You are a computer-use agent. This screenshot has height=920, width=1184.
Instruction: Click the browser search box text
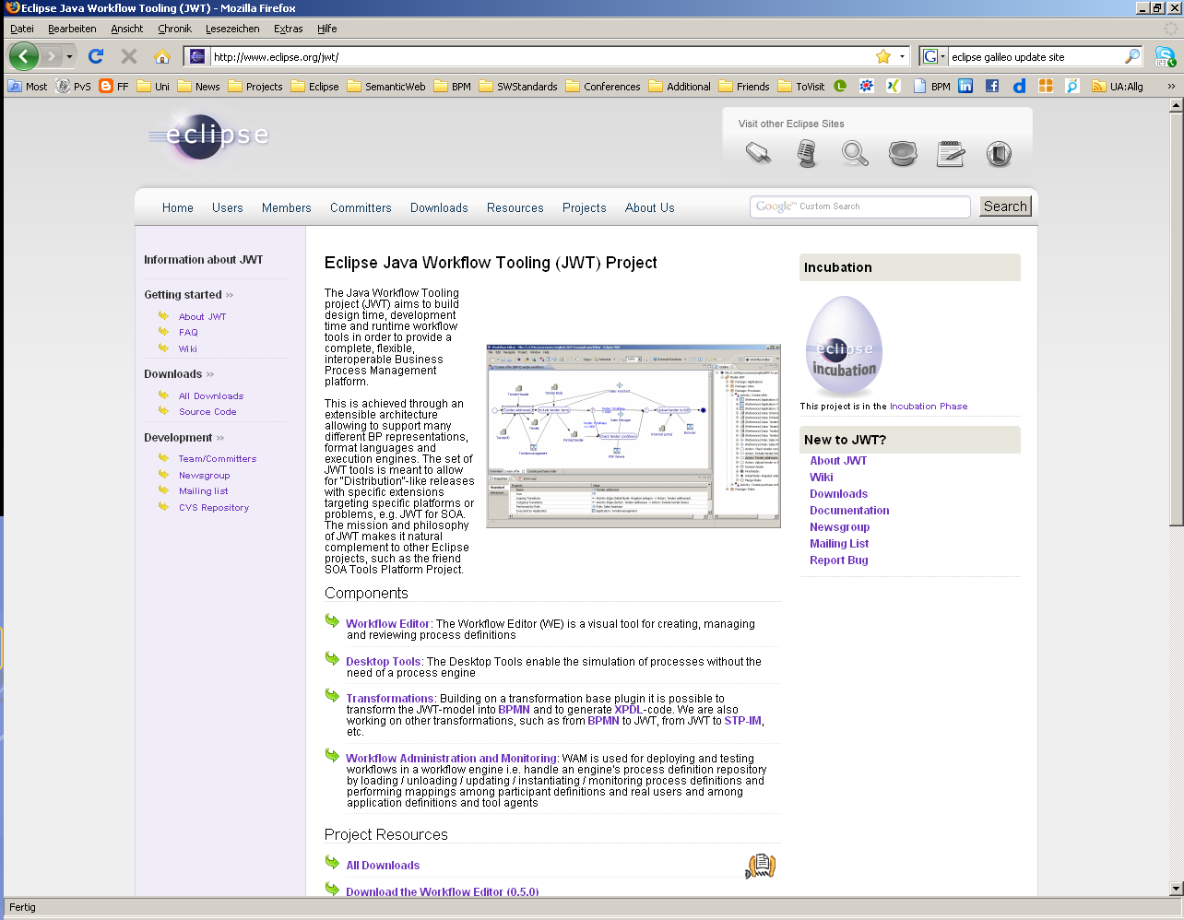pyautogui.click(x=1008, y=57)
